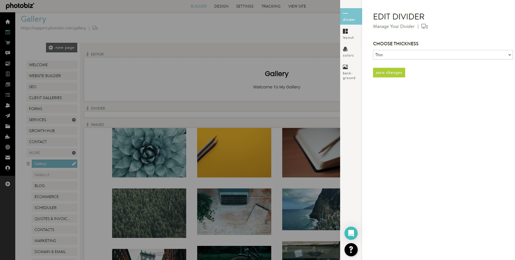Click the save changes button

pyautogui.click(x=389, y=73)
